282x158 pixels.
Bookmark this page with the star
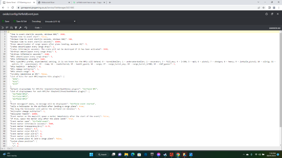[x=263, y=8]
